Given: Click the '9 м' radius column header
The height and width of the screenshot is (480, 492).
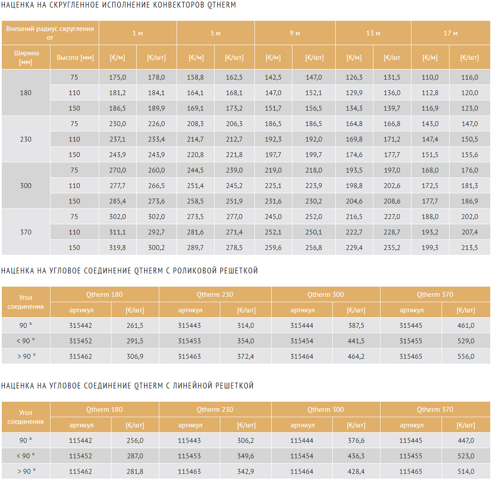Looking at the screenshot, I should click(295, 33).
